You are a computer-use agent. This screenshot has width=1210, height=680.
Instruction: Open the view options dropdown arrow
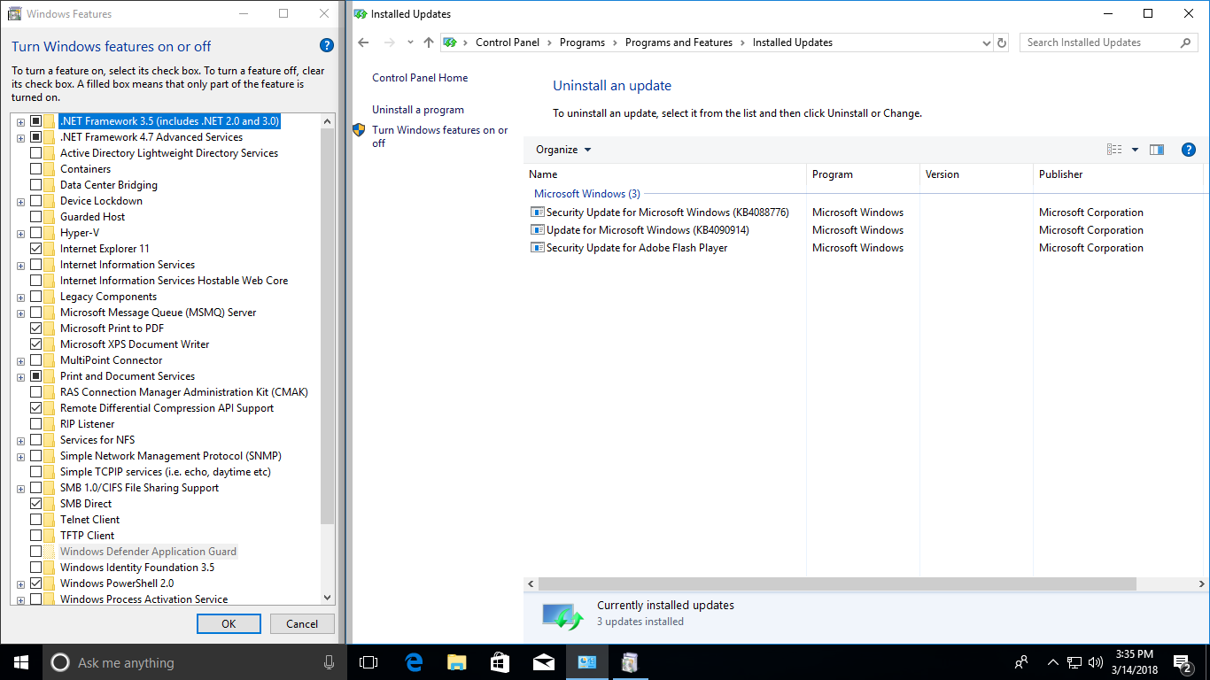1135,150
